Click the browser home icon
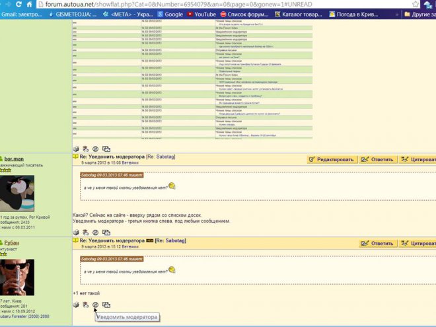The height and width of the screenshot is (327, 436). 29,4
